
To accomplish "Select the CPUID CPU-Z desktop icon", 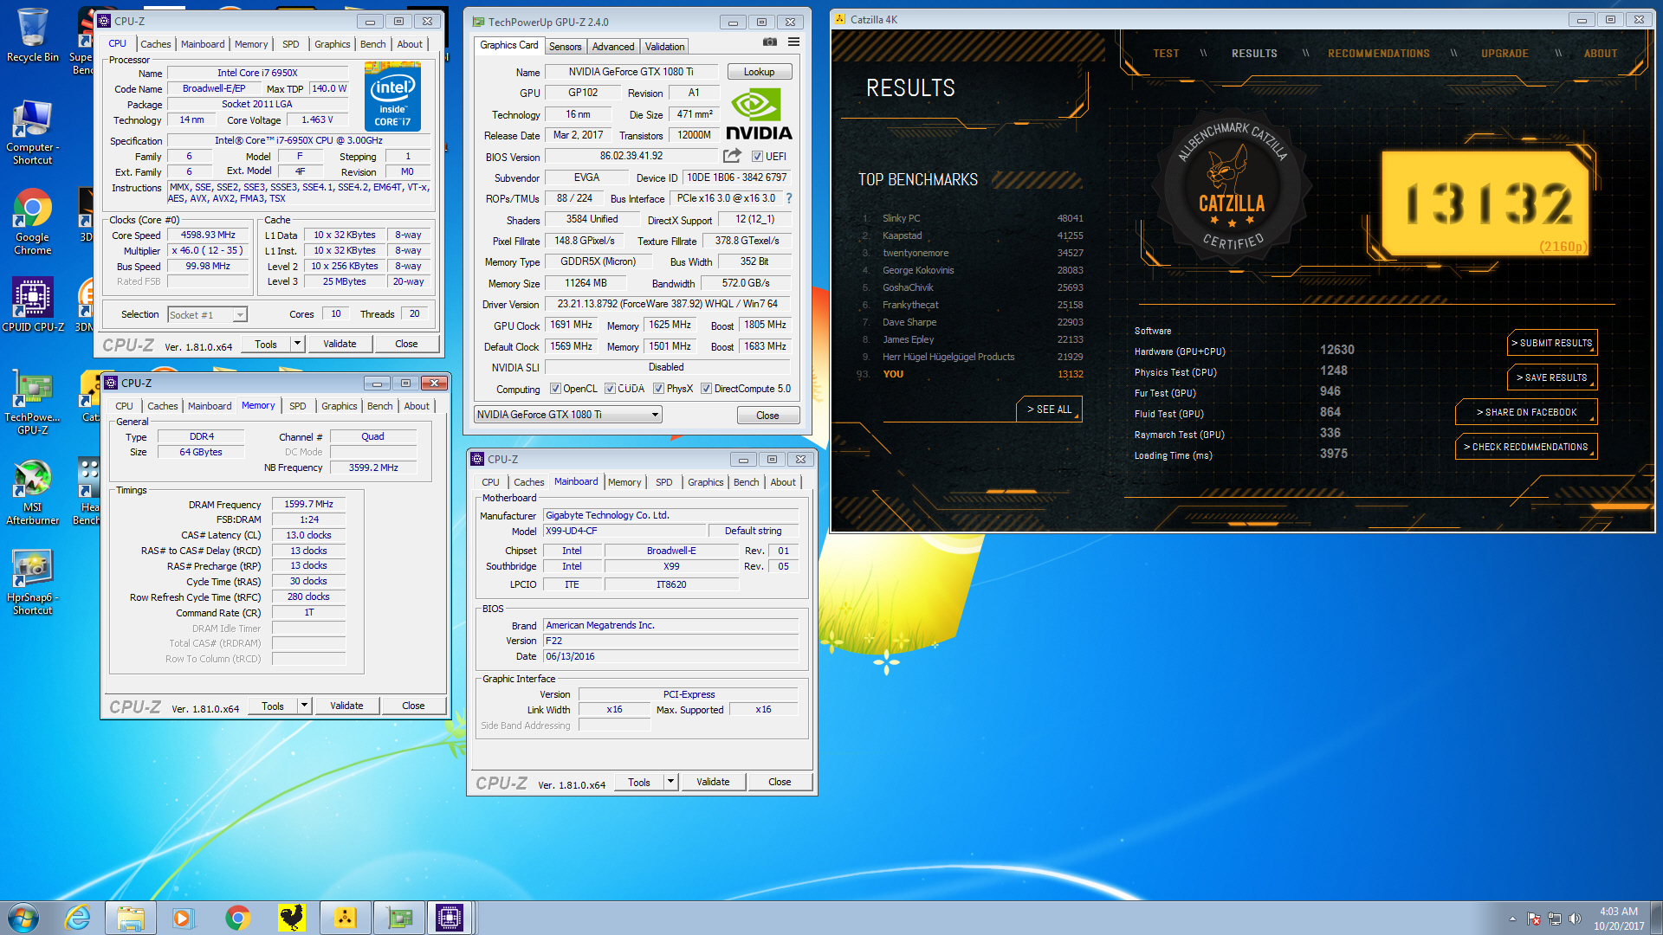I will click(33, 305).
